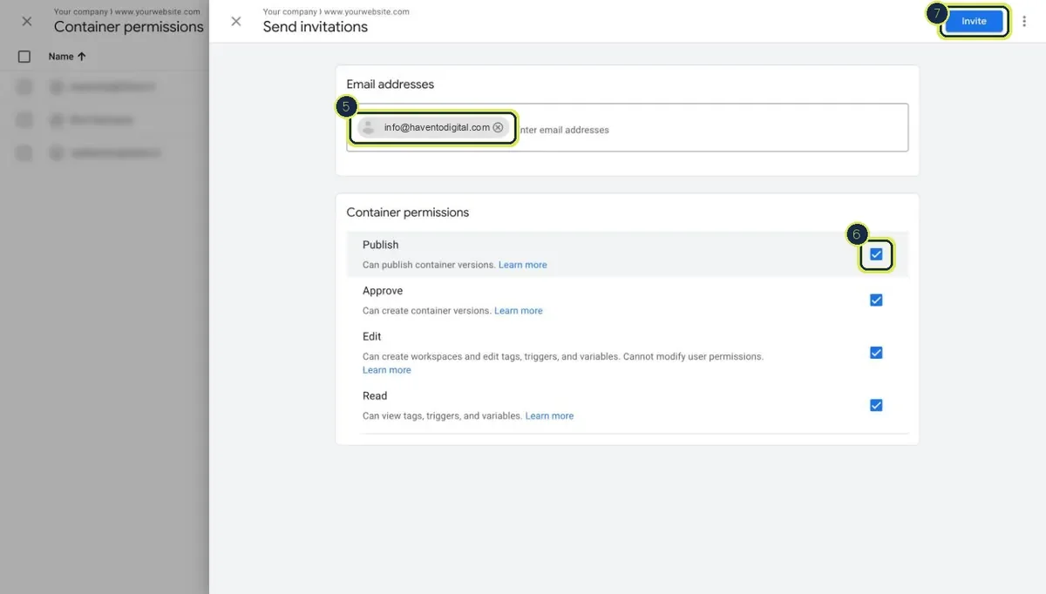The height and width of the screenshot is (594, 1046).
Task: Toggle the Read permission checkbox
Action: 876,405
